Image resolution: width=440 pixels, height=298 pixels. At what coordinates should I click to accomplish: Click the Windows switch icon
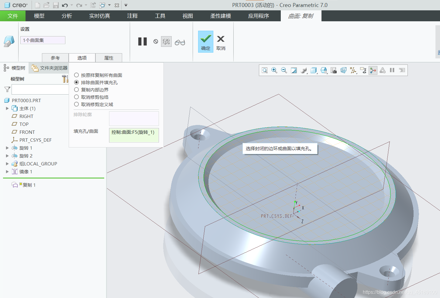(x=102, y=5)
